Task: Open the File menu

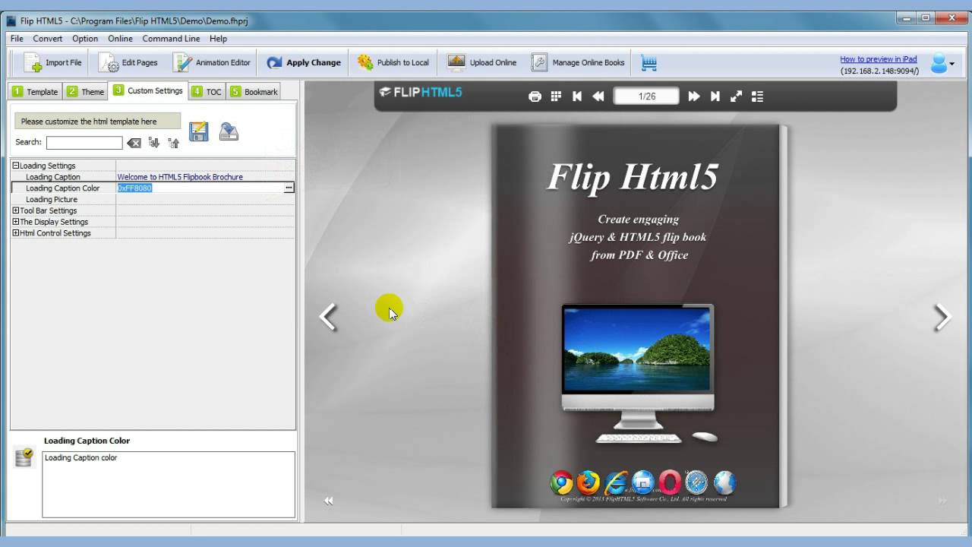Action: 17,39
